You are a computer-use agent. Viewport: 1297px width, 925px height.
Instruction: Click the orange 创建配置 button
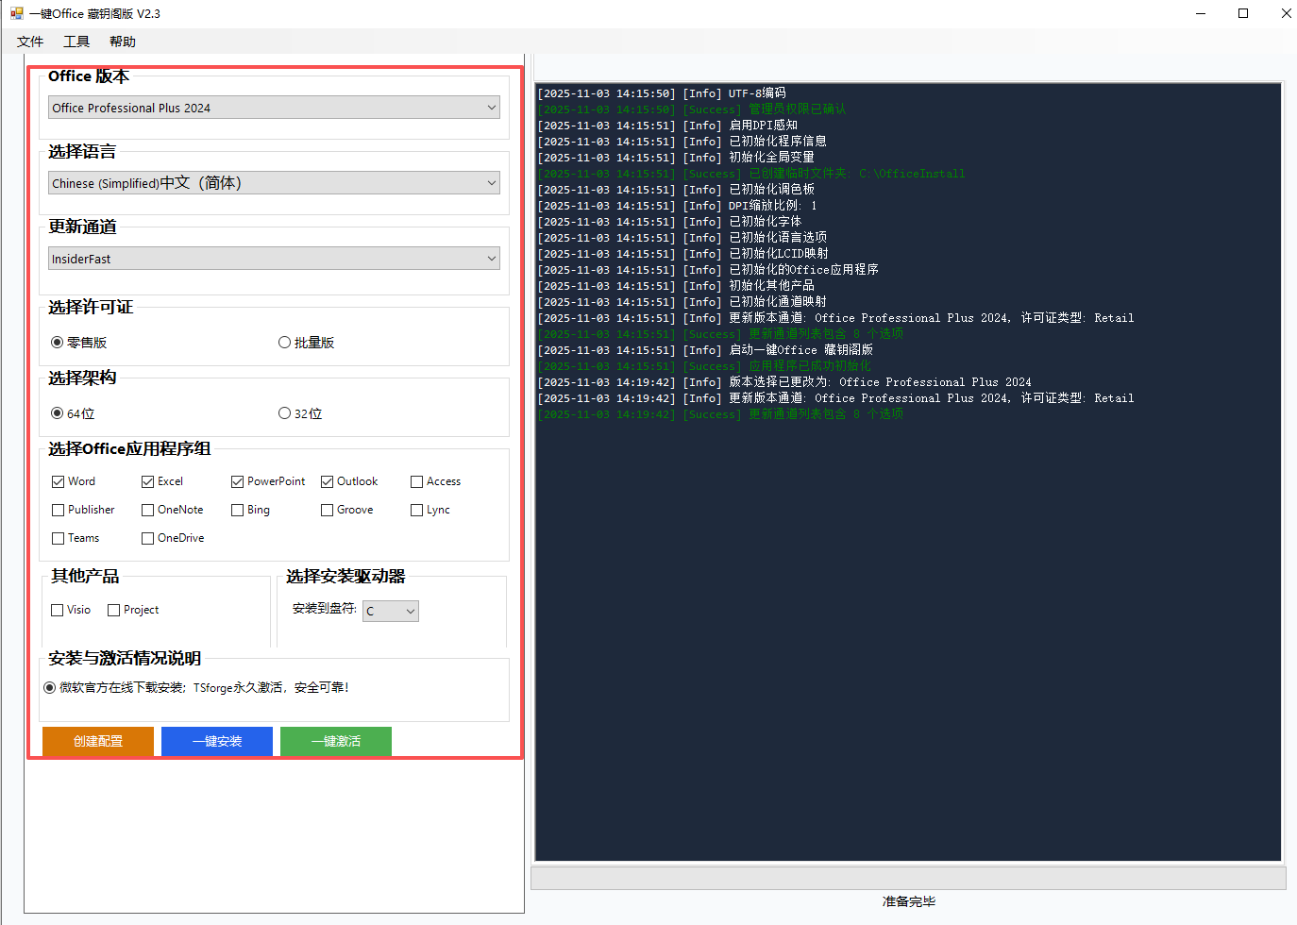tap(98, 741)
